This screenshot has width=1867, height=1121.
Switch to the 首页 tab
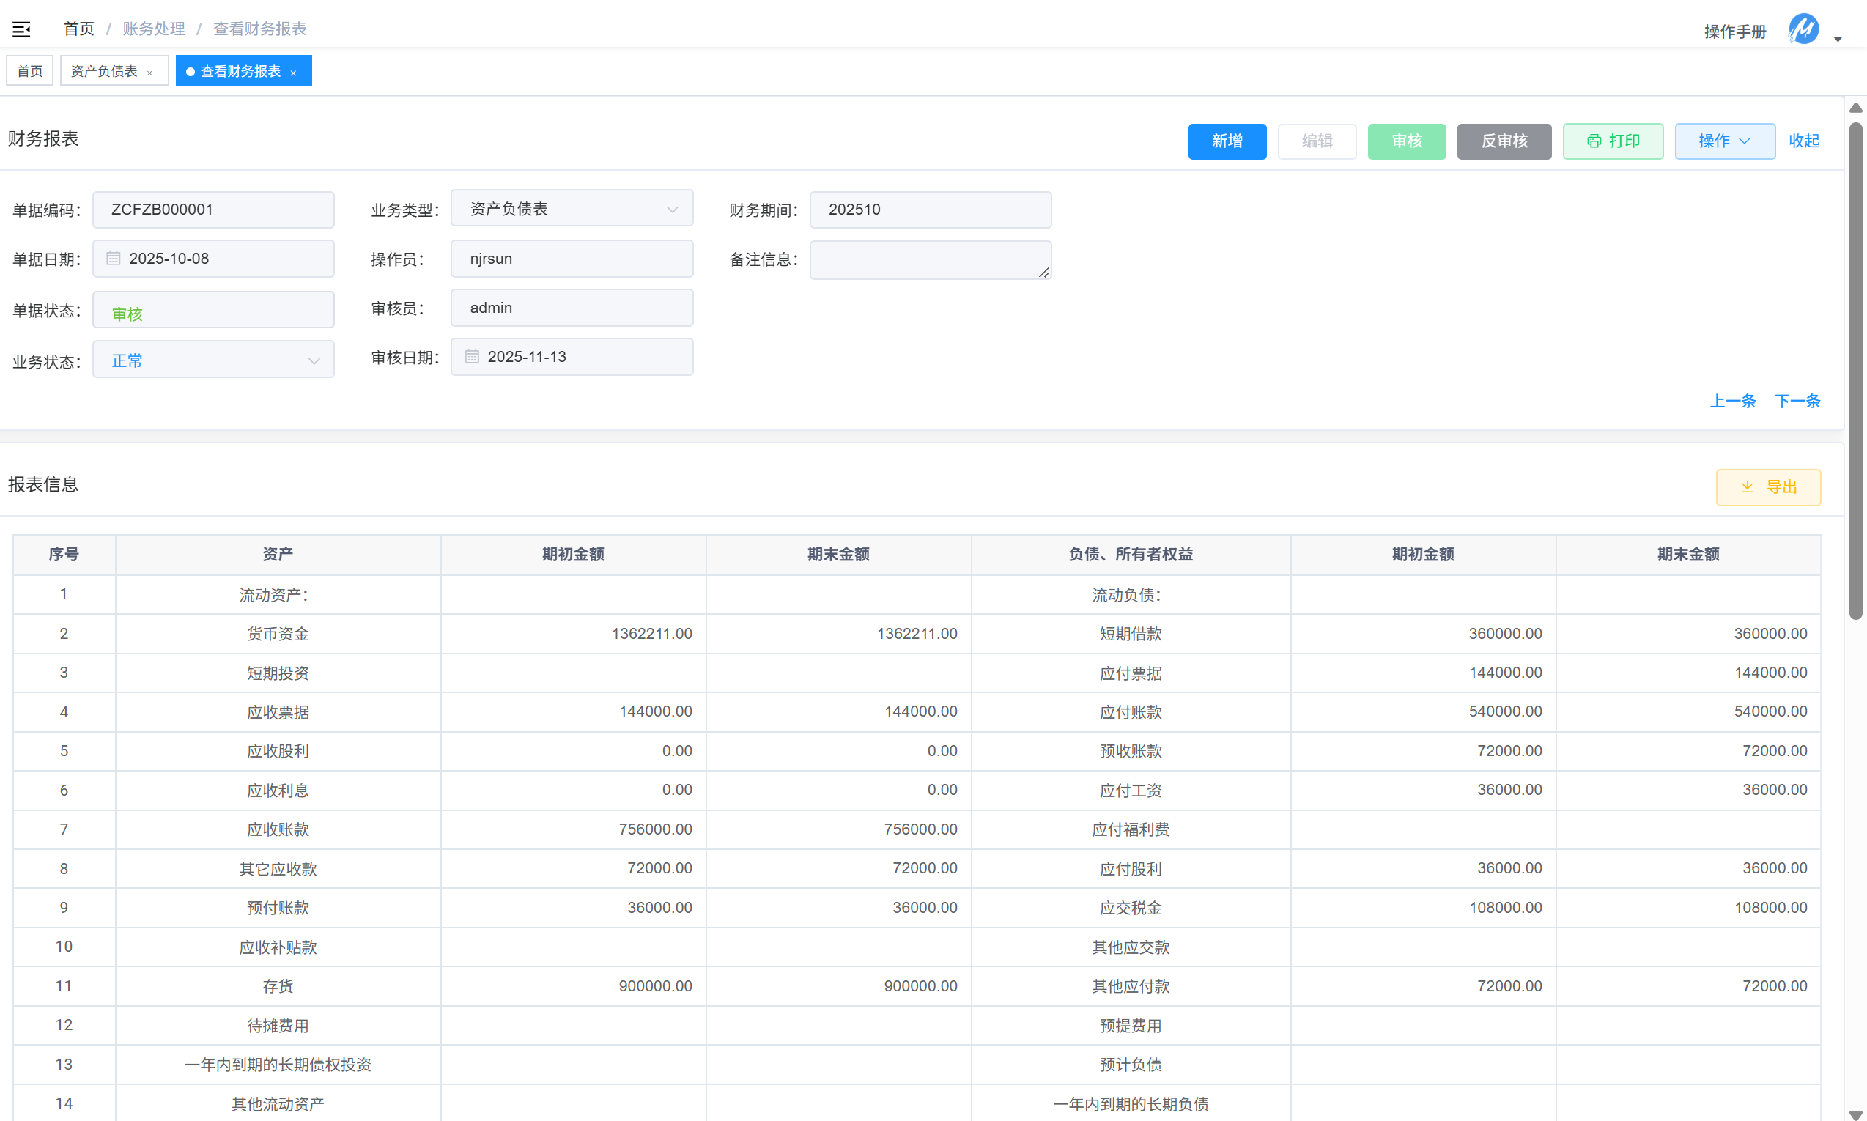30,71
